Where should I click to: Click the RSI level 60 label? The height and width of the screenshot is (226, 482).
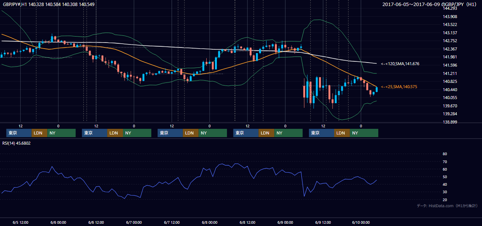click(445, 169)
